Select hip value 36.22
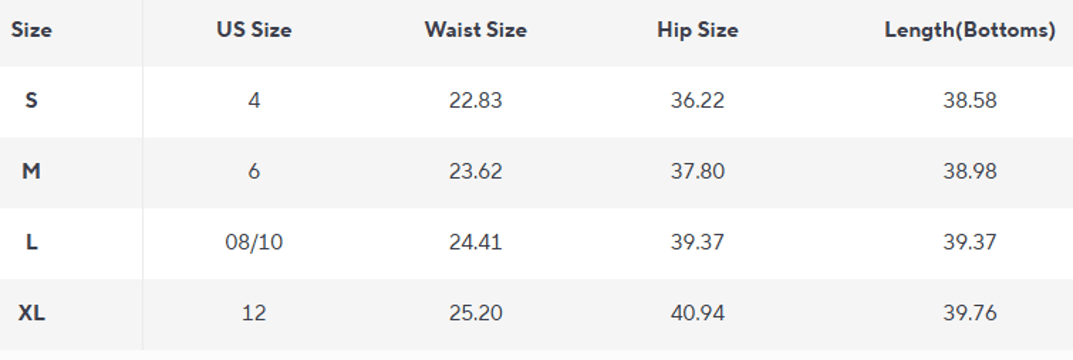1073x360 pixels. pos(698,101)
